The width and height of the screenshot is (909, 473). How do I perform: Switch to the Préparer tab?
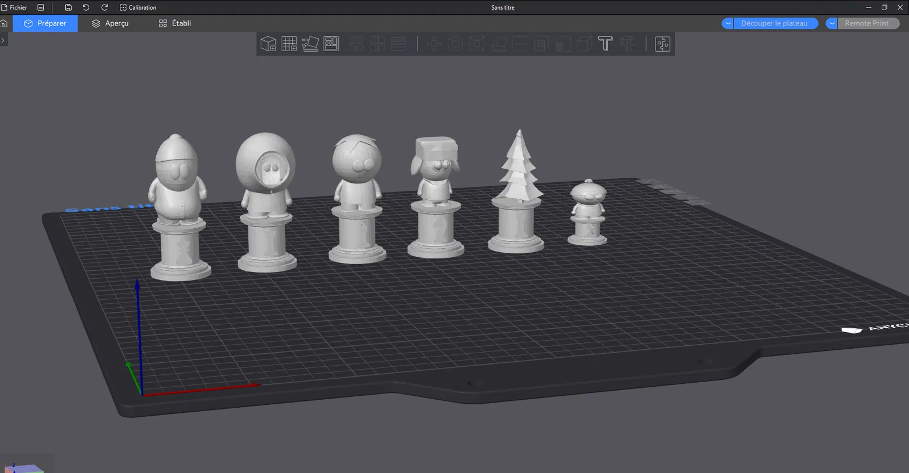coord(45,23)
